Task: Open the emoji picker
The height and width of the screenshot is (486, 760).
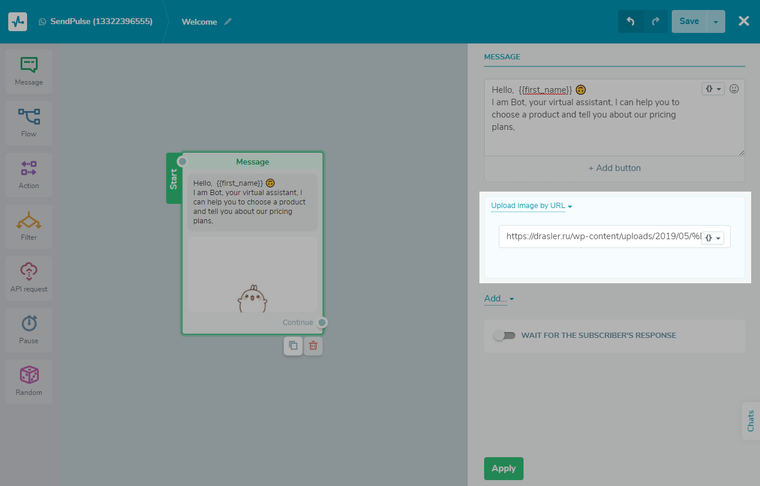Action: coord(734,89)
